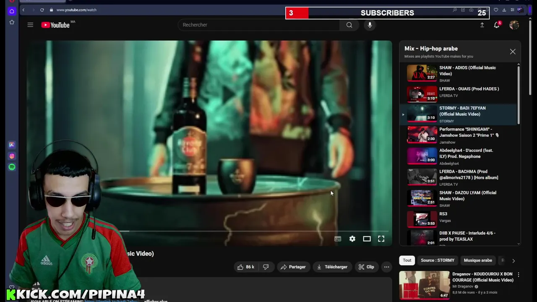Like the video with 86 k likes
Viewport: 537px width, 302px height.
click(x=246, y=267)
